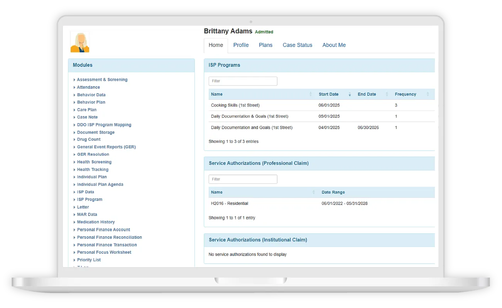Screen dimensions: 502x308
Task: Focus the Service Authorizations filter box
Action: coord(243,179)
